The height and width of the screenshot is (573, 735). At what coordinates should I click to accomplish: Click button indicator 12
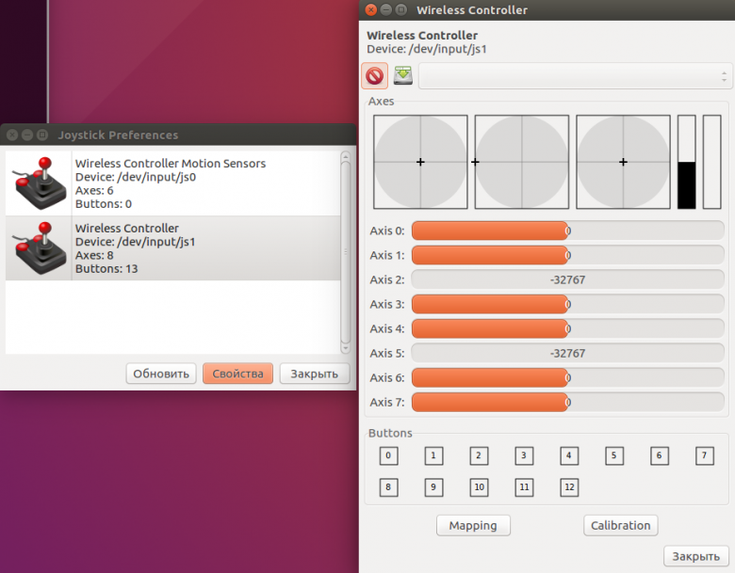click(x=569, y=487)
